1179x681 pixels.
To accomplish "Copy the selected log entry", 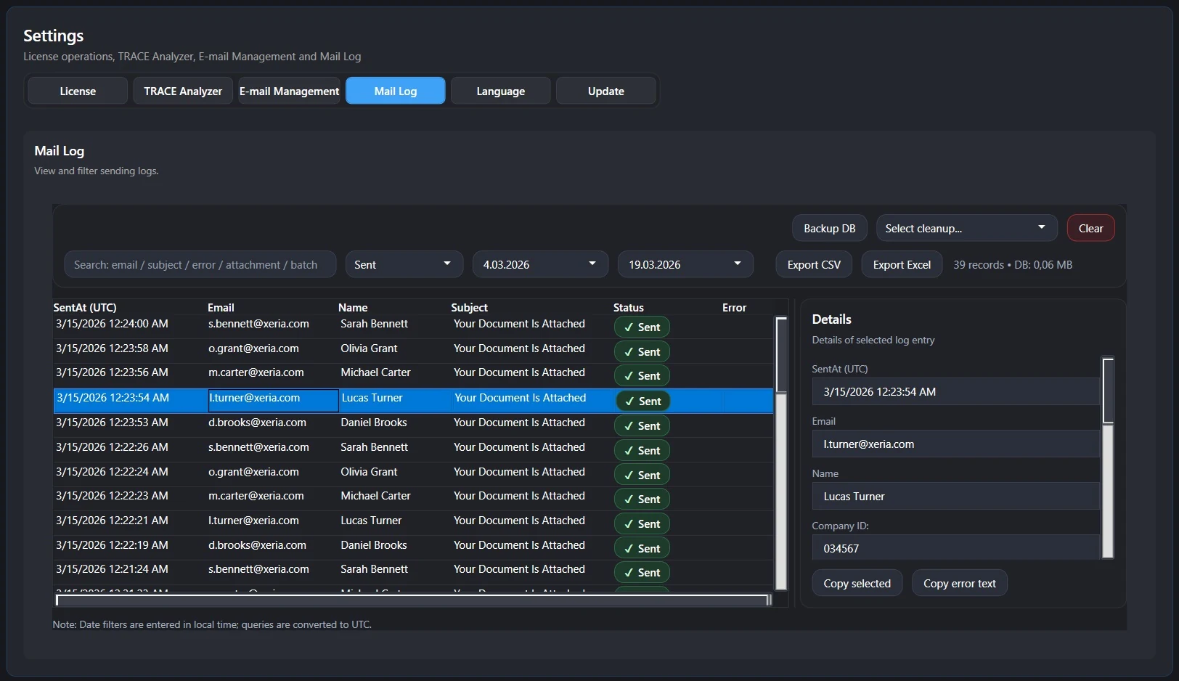I will tap(857, 584).
